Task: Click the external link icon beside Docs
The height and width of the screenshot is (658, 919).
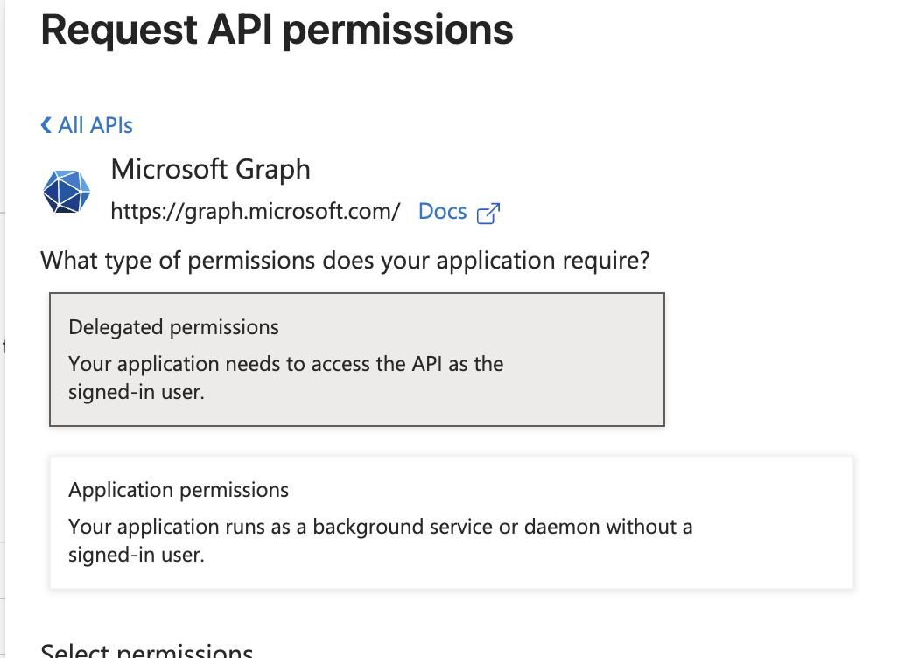Action: coord(490,213)
